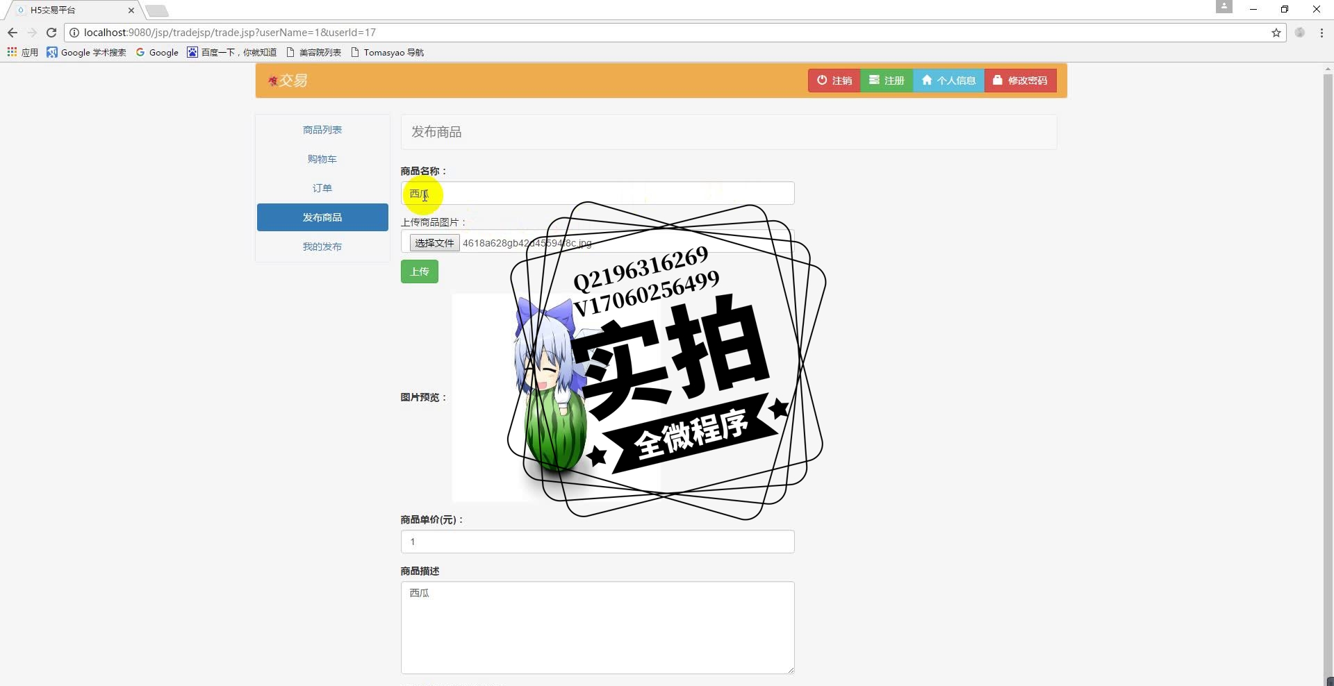Open the Google 学术搜索 bookmark
The height and width of the screenshot is (686, 1334).
pyautogui.click(x=87, y=52)
